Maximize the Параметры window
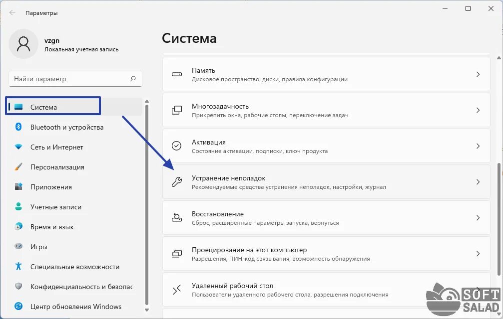The image size is (503, 319). (468, 8)
